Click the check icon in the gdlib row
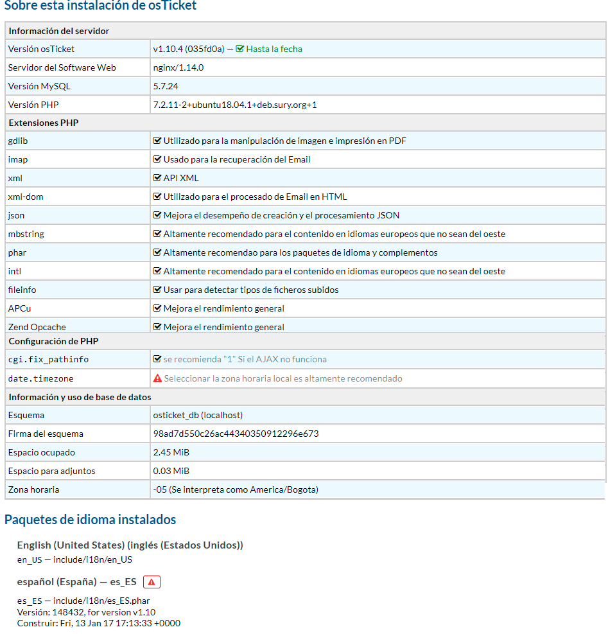The image size is (608, 634). [157, 141]
